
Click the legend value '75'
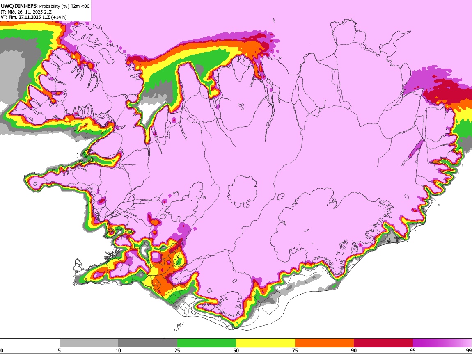pos(295,350)
